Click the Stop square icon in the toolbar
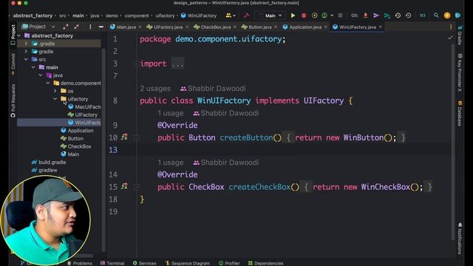This screenshot has width=473, height=266. click(340, 16)
